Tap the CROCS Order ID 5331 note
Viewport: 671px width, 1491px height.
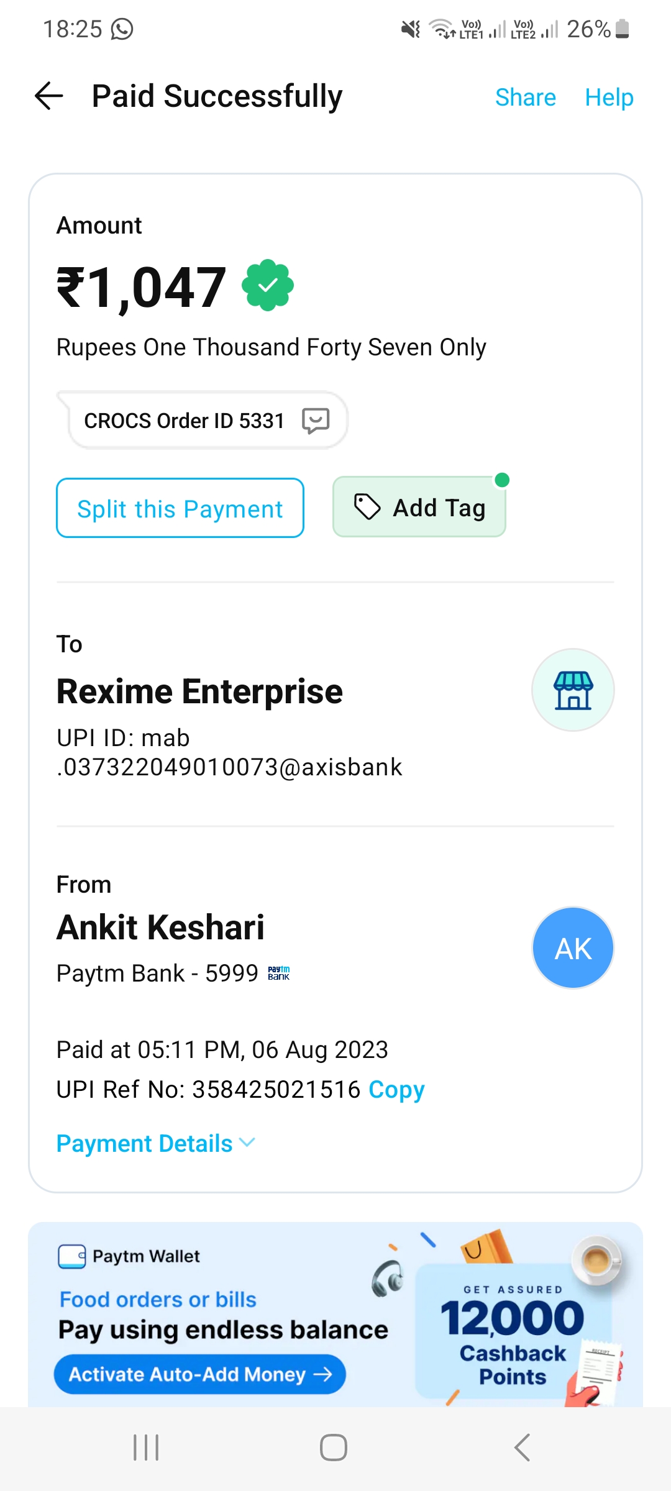coord(184,421)
